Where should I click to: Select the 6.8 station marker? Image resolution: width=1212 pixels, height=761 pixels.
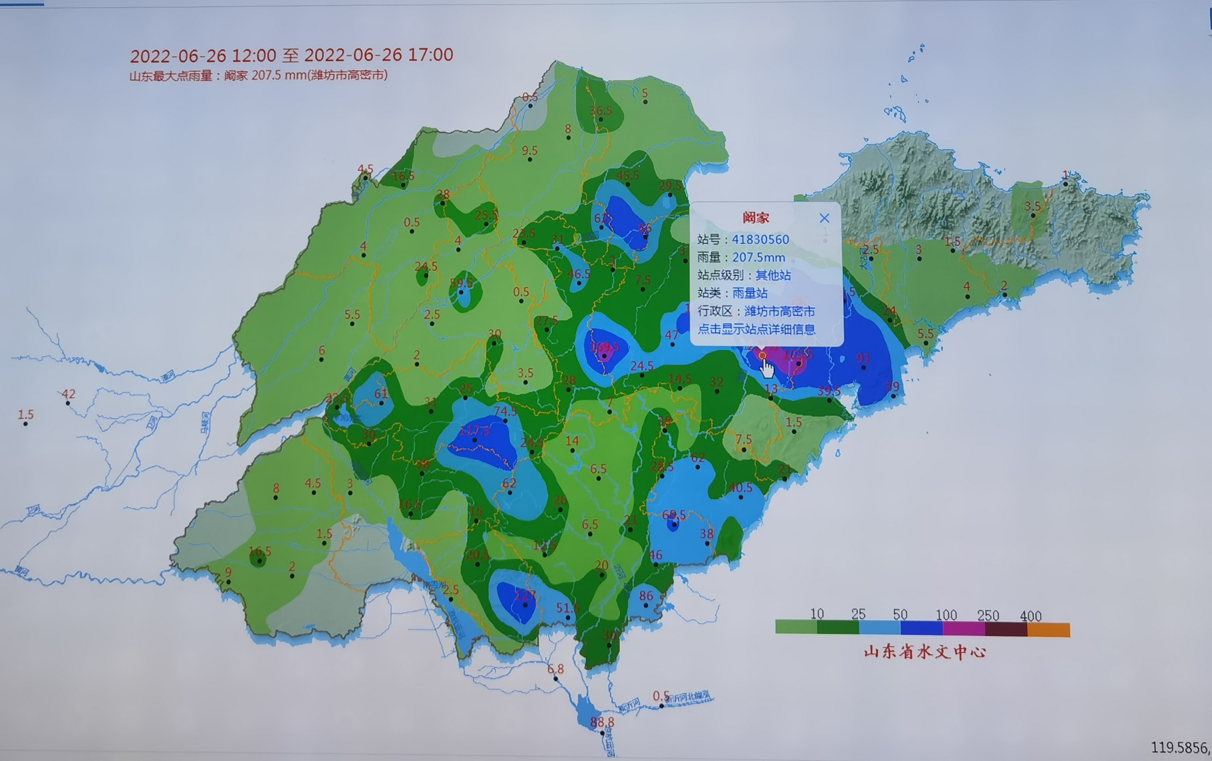pyautogui.click(x=556, y=679)
